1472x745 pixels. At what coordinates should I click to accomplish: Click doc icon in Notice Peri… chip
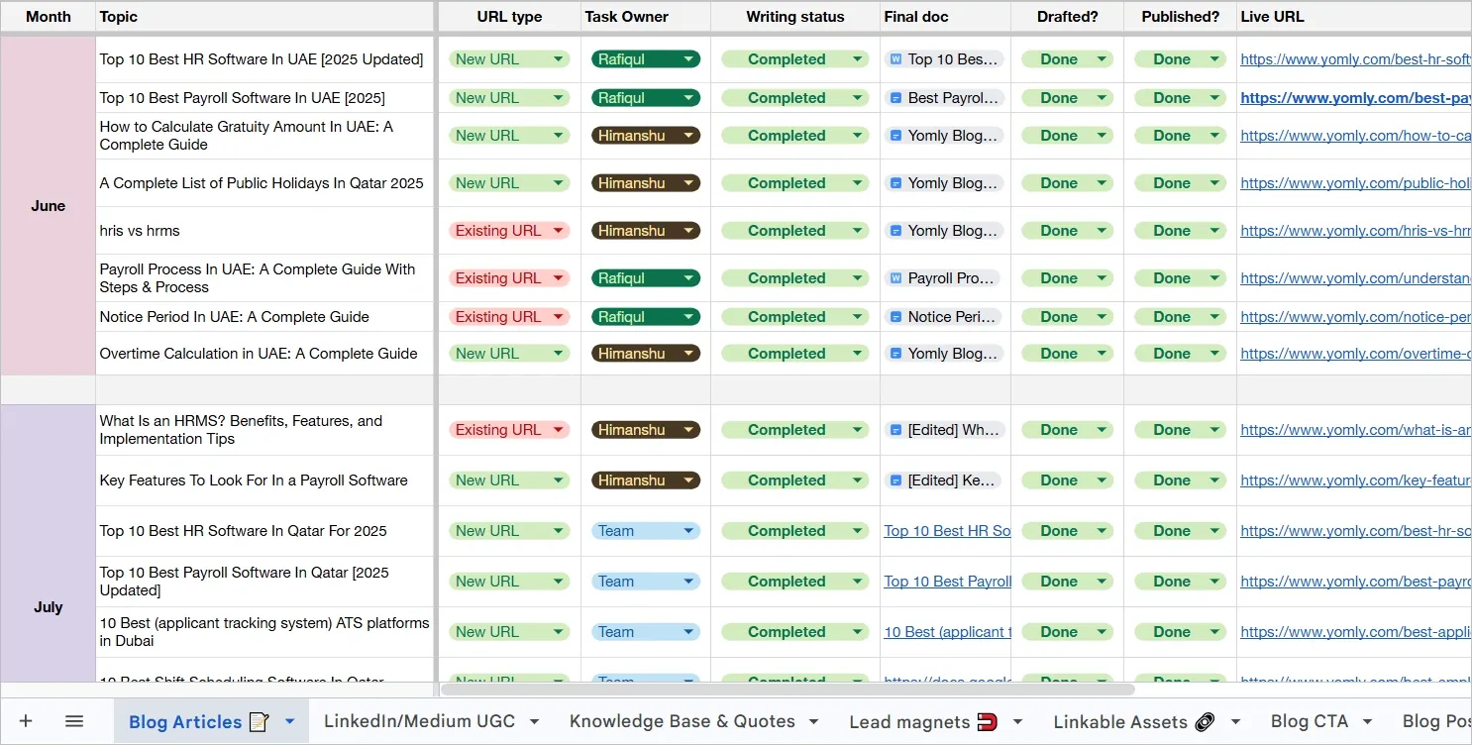pos(895,317)
